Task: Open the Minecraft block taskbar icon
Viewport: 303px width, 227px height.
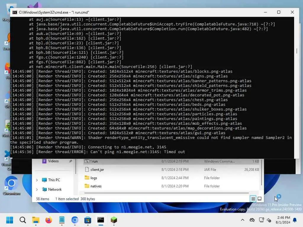Action: 114,220
